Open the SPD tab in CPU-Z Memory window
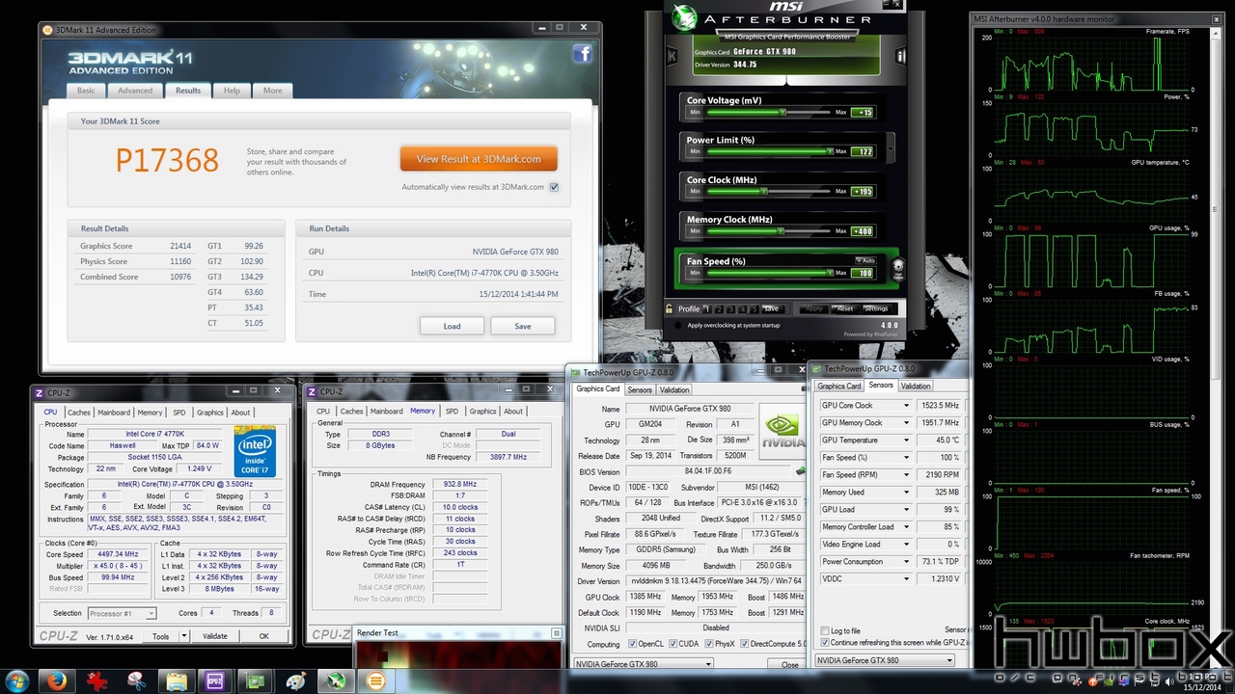This screenshot has width=1235, height=694. tap(452, 412)
